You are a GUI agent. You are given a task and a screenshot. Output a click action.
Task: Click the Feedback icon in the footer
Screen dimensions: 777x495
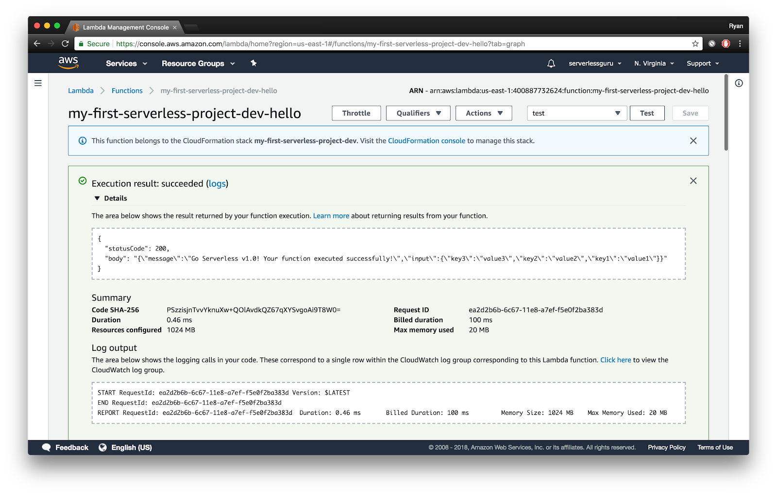[x=47, y=447]
